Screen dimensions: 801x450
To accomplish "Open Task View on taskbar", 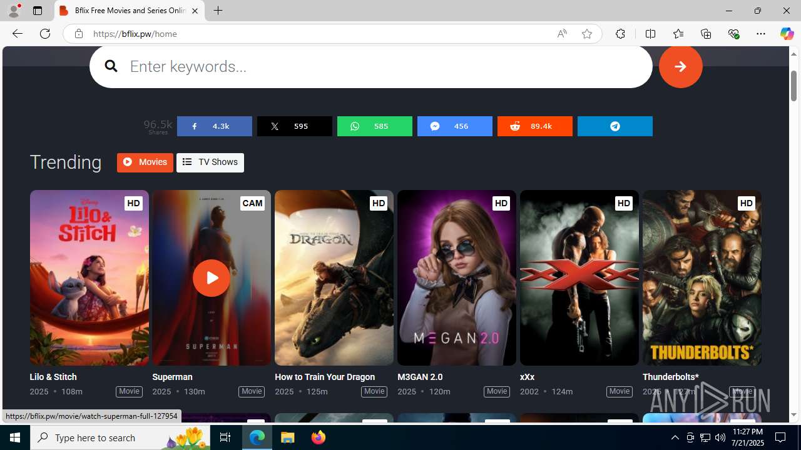I will pyautogui.click(x=225, y=437).
